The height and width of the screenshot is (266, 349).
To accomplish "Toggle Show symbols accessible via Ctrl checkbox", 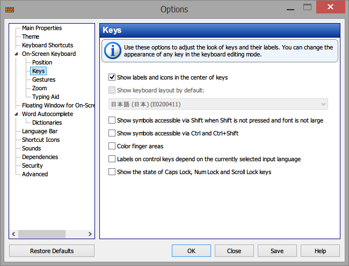I will (112, 133).
